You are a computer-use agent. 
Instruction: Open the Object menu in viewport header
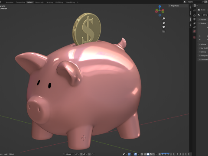point(12,154)
